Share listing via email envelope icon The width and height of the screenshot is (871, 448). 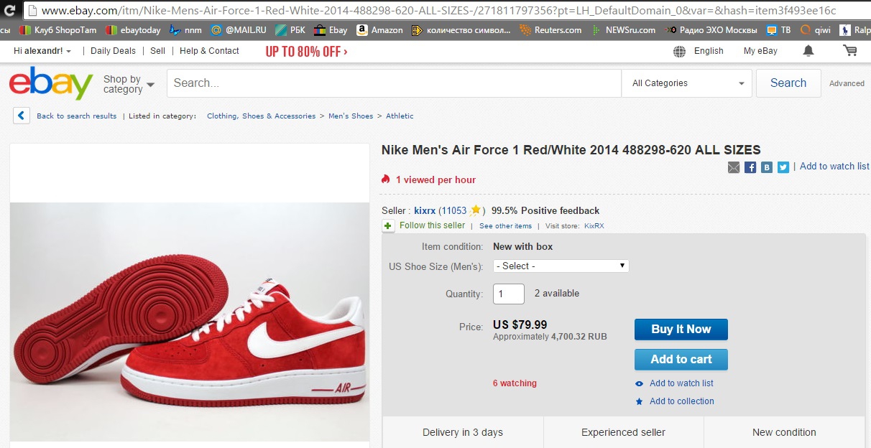733,167
